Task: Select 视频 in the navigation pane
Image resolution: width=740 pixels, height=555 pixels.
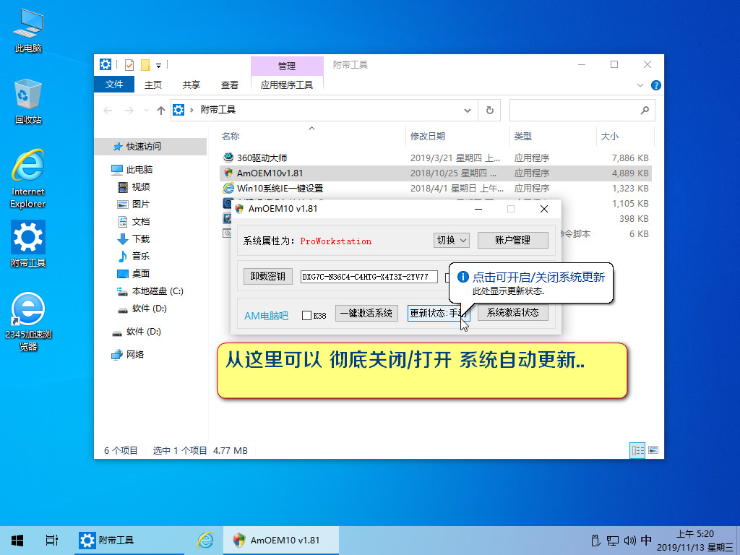Action: click(x=141, y=187)
